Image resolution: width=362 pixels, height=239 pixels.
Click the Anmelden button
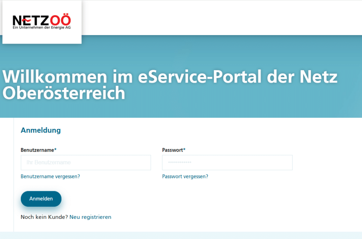click(x=41, y=199)
